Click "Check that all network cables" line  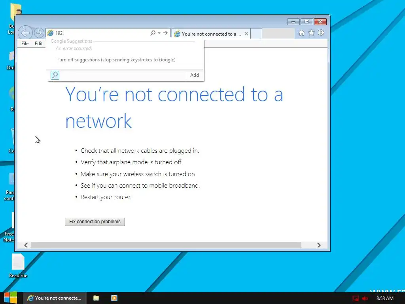[140, 151]
